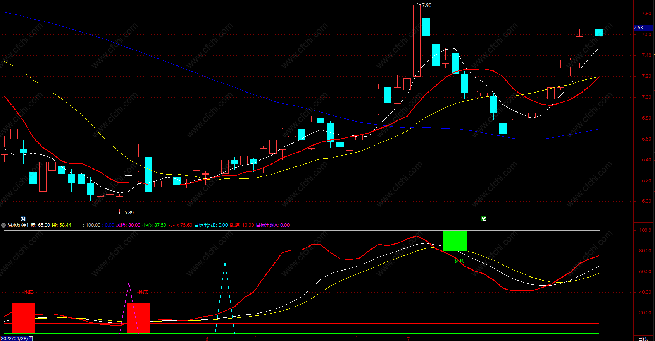
Task: Click the 段: 58.44 indicator value
Action: (x=62, y=225)
